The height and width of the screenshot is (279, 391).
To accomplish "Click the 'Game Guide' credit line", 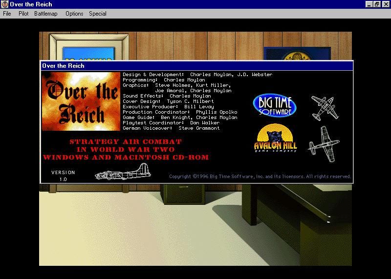I will tap(180, 118).
